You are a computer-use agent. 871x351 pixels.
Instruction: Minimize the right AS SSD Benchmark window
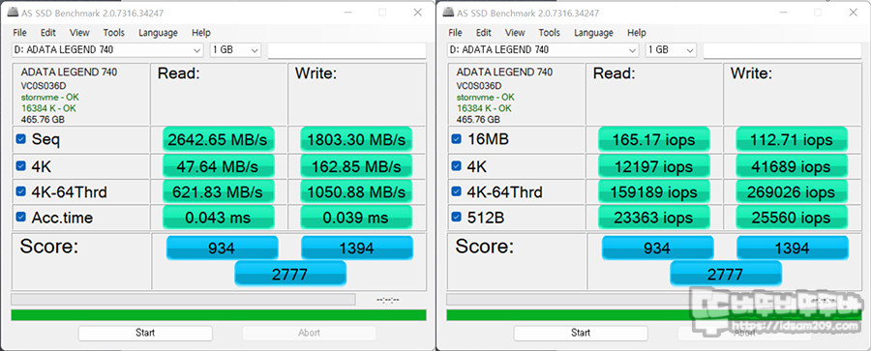pyautogui.click(x=783, y=13)
